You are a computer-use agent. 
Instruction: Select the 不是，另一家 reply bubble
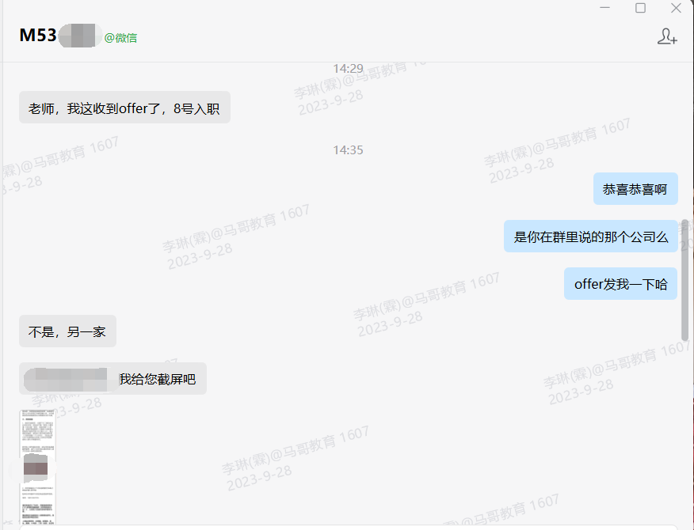(x=67, y=331)
